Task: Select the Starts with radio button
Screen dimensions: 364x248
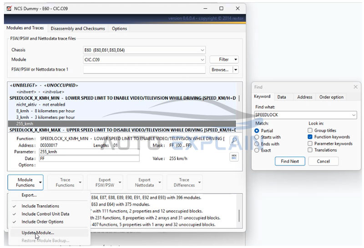Action: (257, 137)
